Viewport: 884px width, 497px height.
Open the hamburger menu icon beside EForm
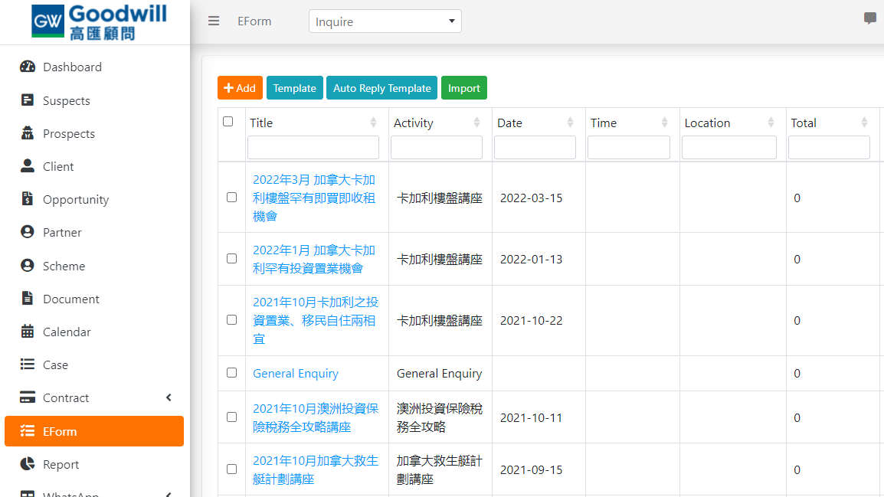click(x=214, y=21)
